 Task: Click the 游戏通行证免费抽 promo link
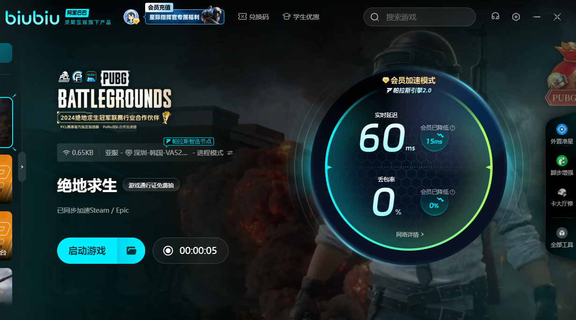coord(151,186)
